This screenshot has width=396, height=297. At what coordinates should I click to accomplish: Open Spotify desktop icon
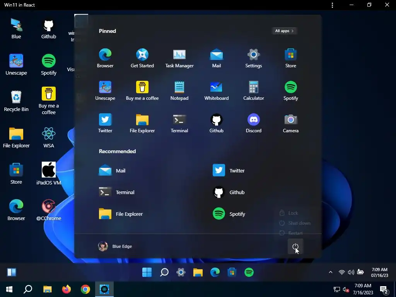[48, 65]
